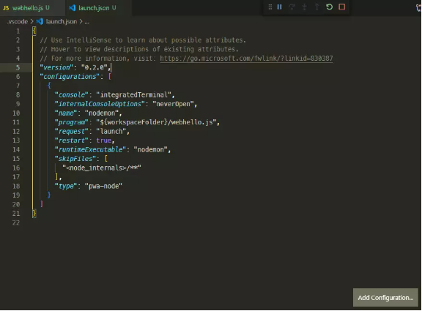Expand the breadcrumb ellipsis symbol item
This screenshot has width=422, height=311.
coord(87,21)
